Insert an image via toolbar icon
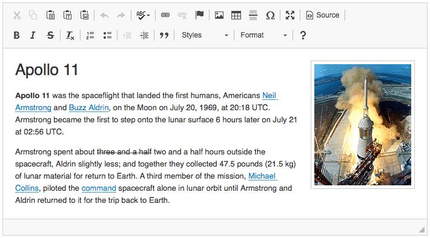This screenshot has width=430, height=238. (219, 15)
